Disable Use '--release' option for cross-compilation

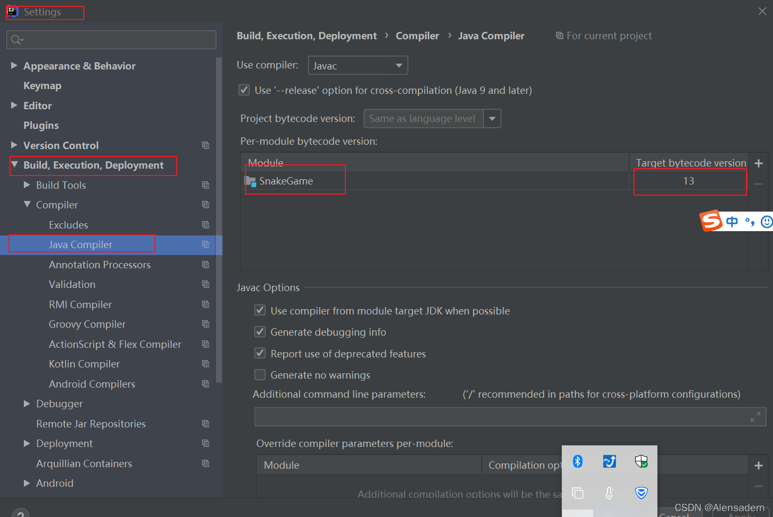244,90
